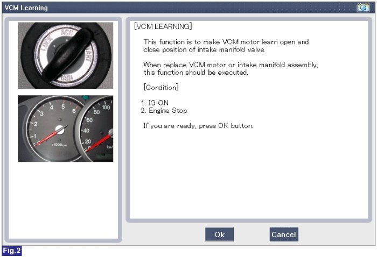Click the black key in the ignition
This screenshot has height=257, width=377.
(65, 56)
